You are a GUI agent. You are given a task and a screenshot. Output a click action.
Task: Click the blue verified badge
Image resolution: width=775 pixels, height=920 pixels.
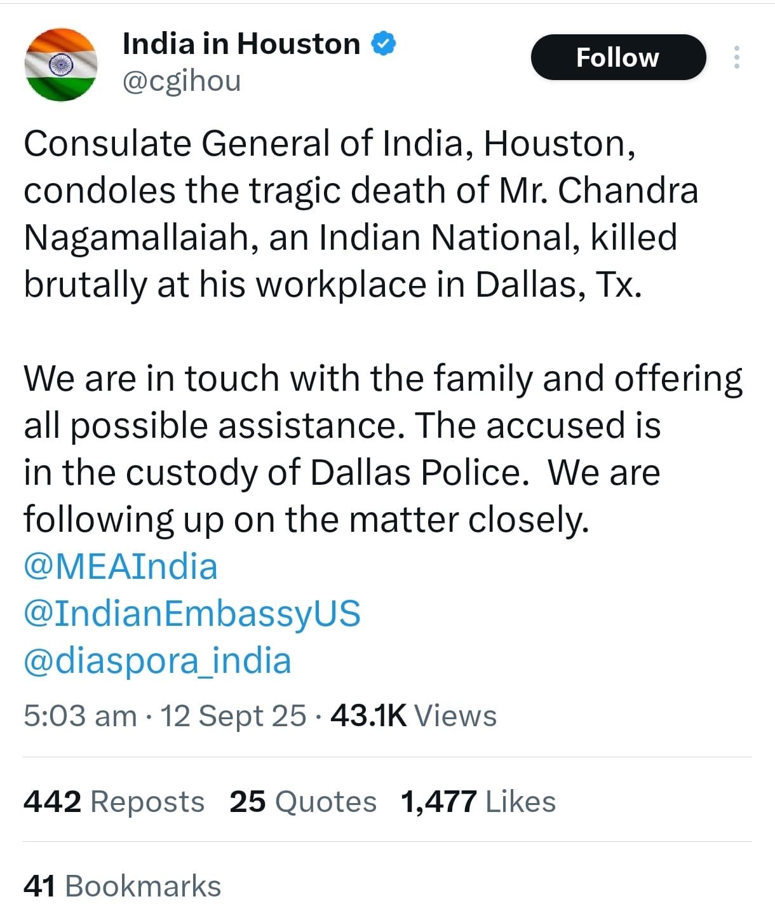[x=383, y=43]
